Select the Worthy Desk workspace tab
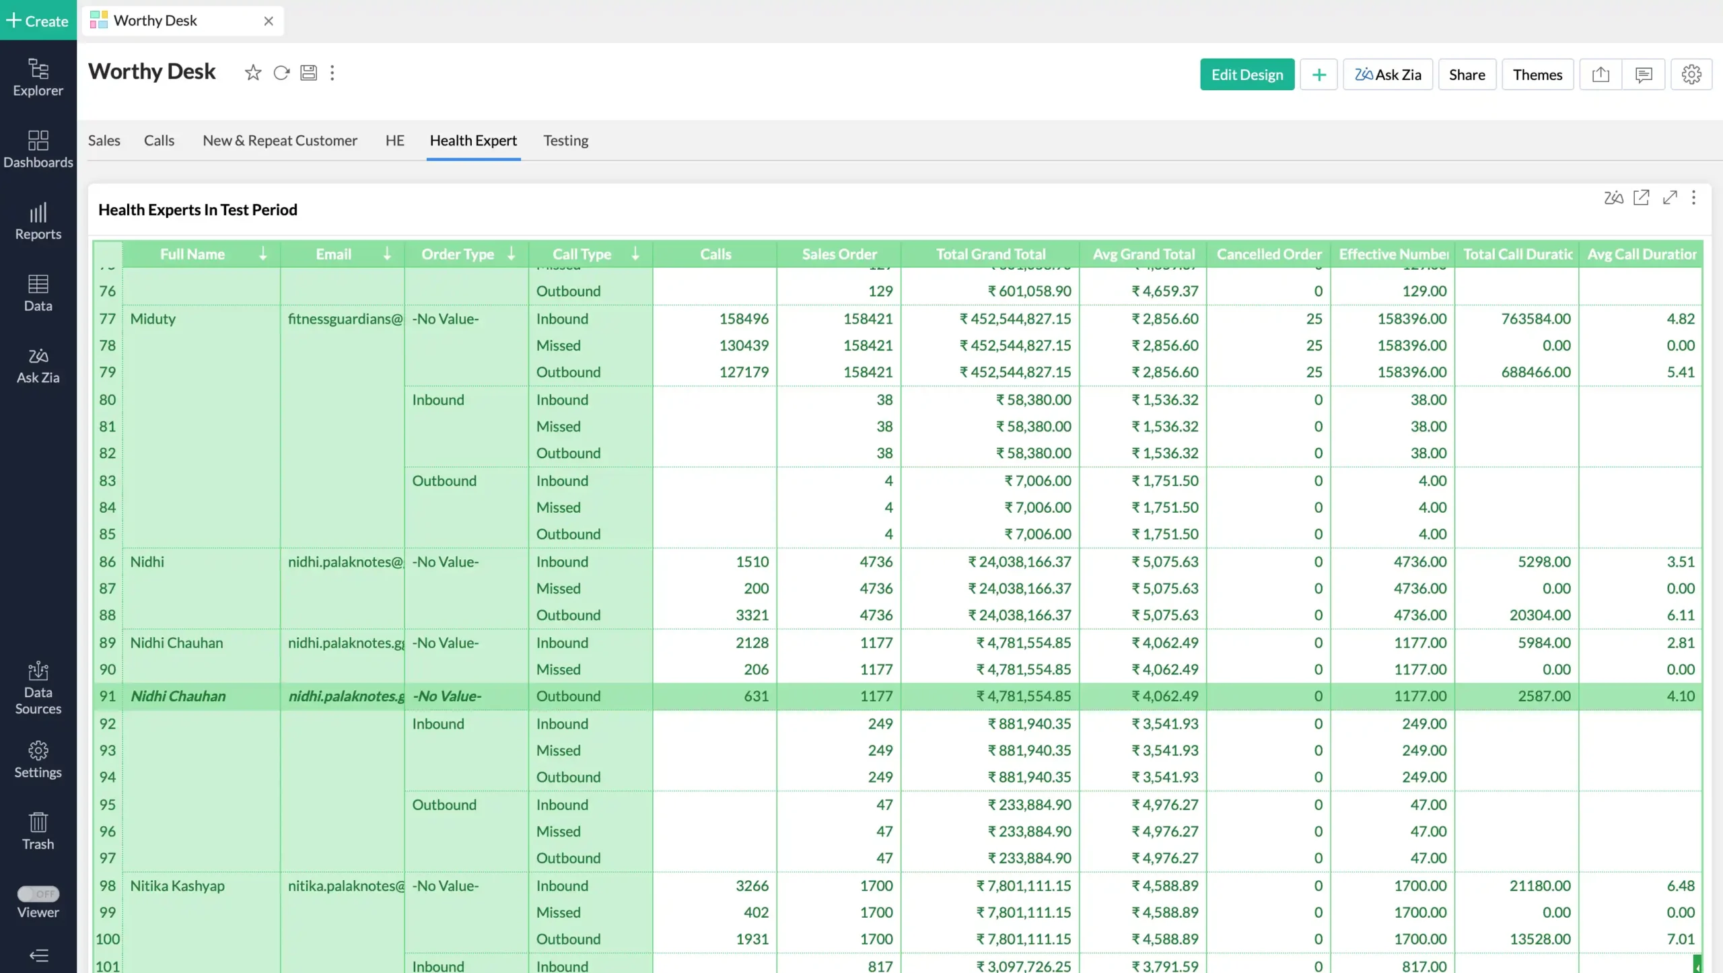 (182, 21)
